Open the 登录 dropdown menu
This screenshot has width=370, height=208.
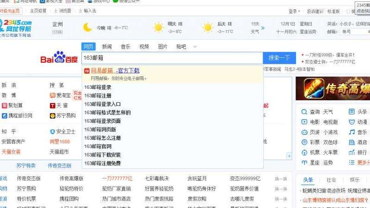coord(294,11)
